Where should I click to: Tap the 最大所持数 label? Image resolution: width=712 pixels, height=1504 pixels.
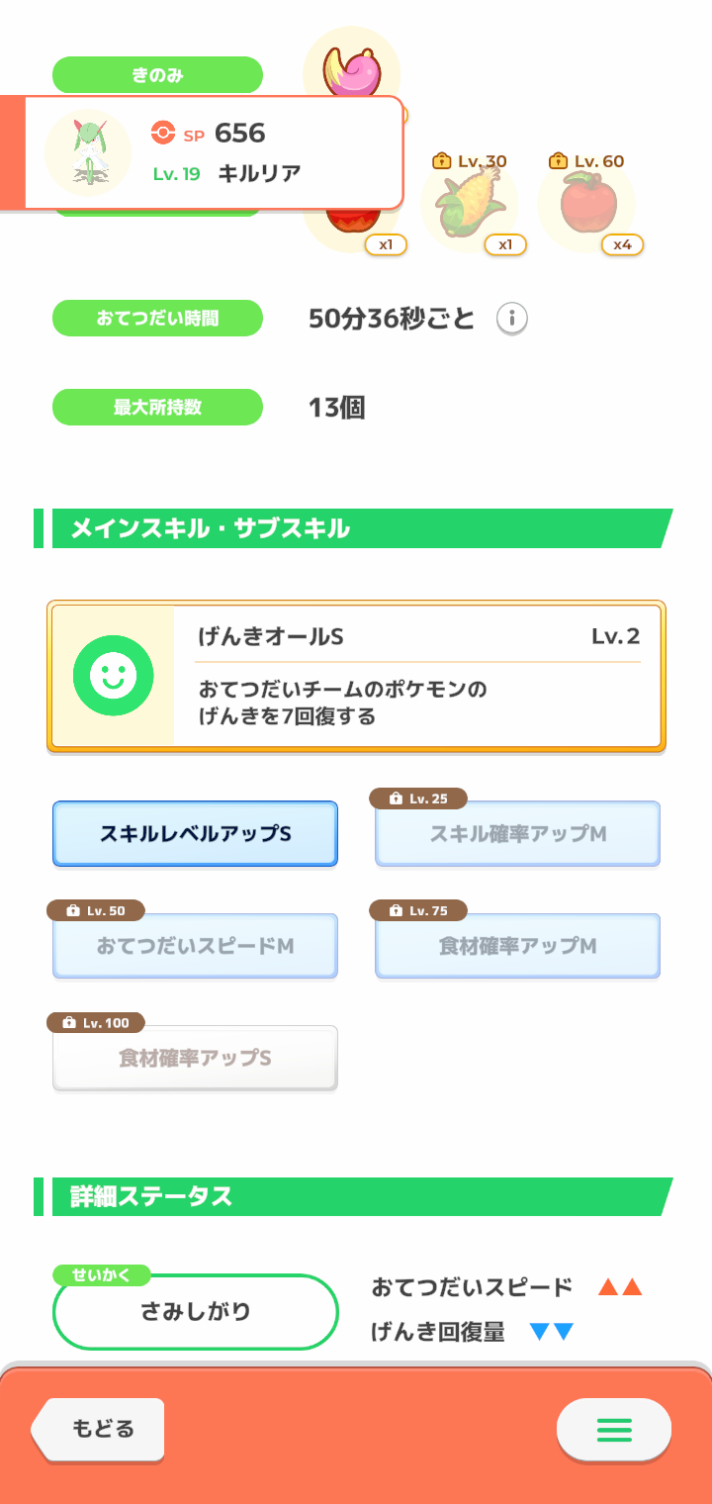pos(157,407)
